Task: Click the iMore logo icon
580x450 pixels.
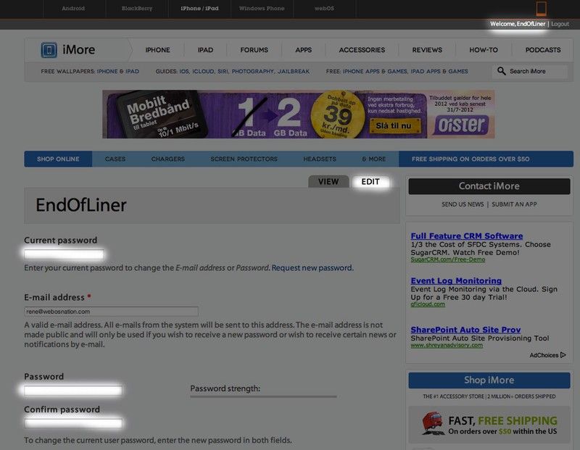Action: tap(49, 50)
